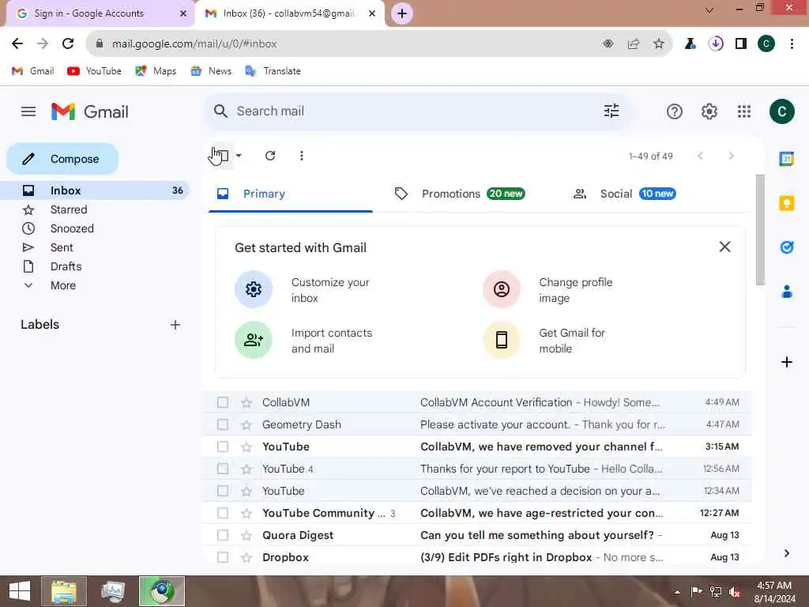Open the Translate bookmark

(x=273, y=71)
